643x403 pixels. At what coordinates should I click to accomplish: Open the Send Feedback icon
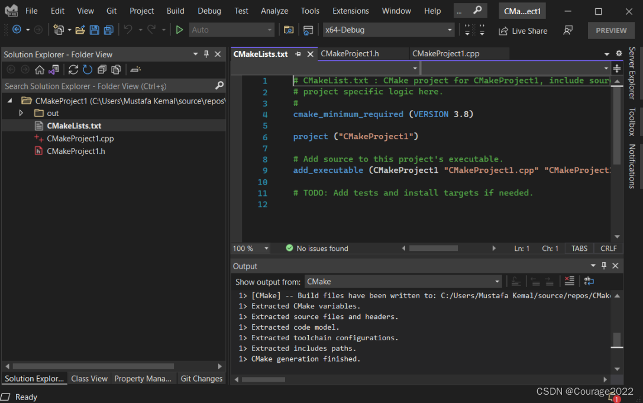point(568,30)
